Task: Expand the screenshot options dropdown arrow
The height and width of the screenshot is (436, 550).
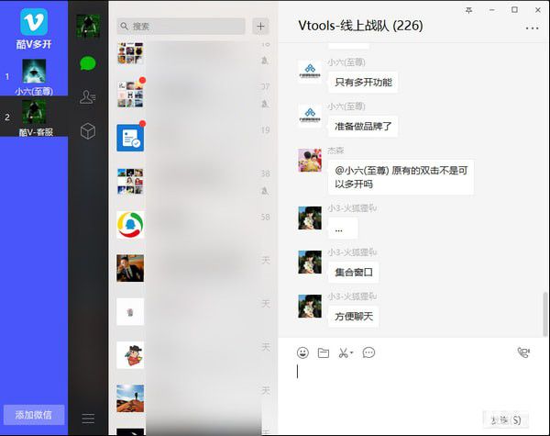Action: tap(352, 352)
